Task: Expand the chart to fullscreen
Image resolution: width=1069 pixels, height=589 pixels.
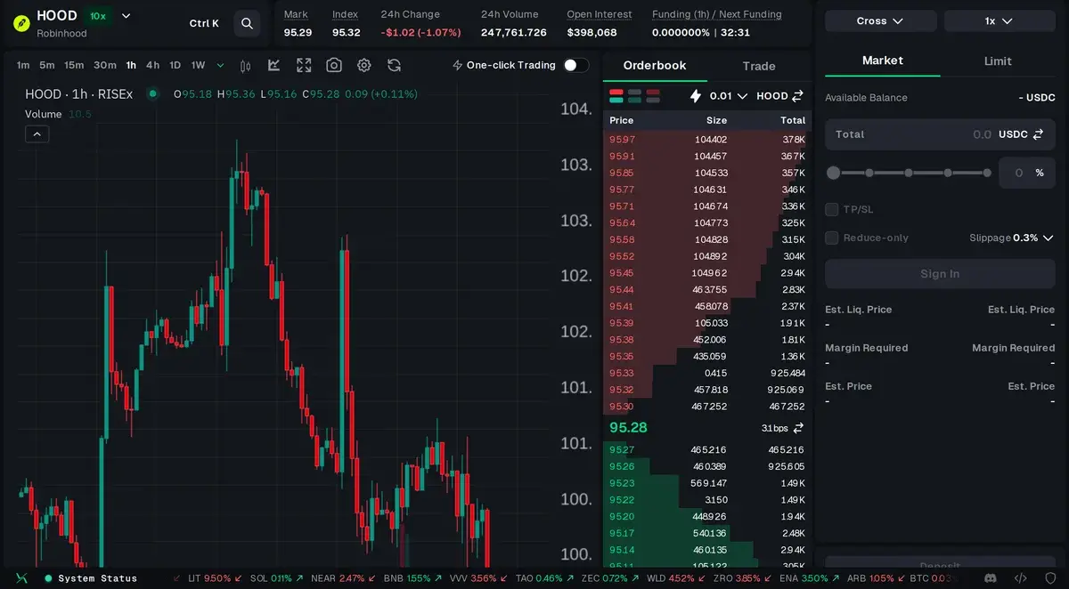Action: point(304,65)
